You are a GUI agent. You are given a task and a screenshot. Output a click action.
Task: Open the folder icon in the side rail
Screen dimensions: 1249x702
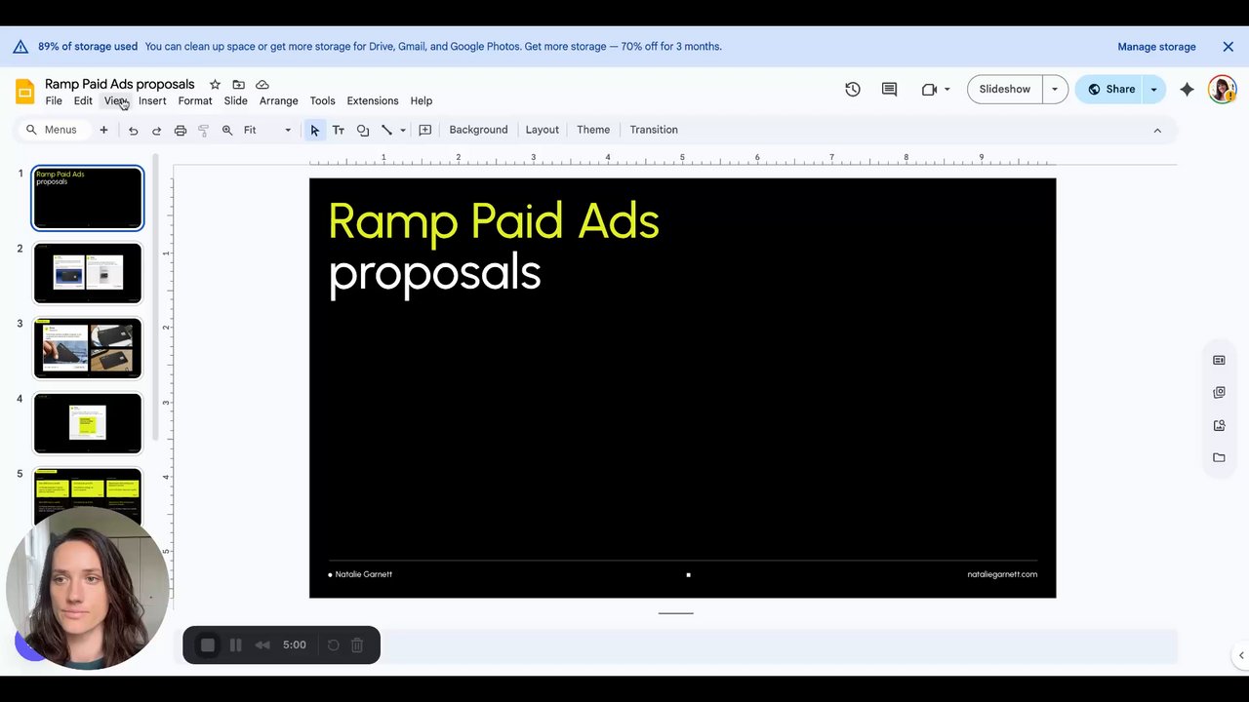click(1219, 457)
